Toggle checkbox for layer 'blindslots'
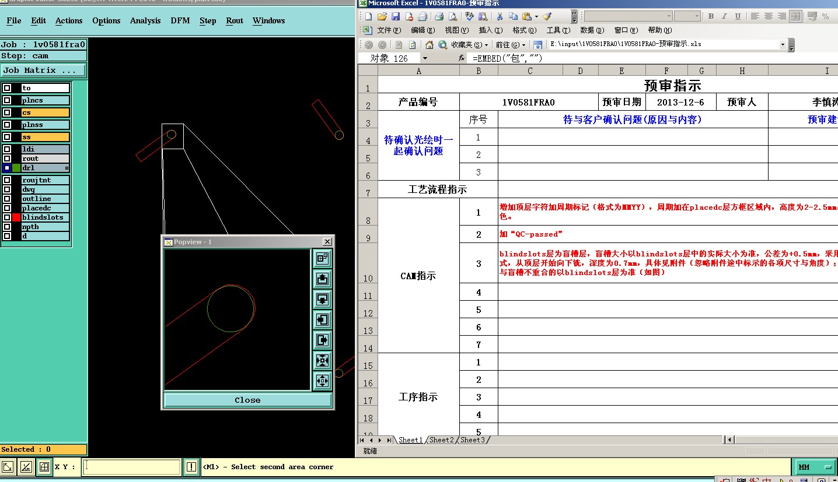Viewport: 838px width, 482px height. coord(7,217)
